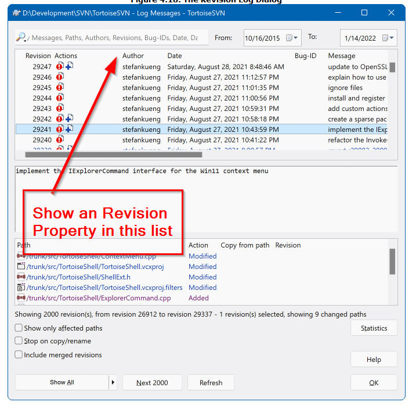Viewport: 416px width, 409px height.
Task: Sort by Bug-ID column header
Action: click(x=305, y=56)
